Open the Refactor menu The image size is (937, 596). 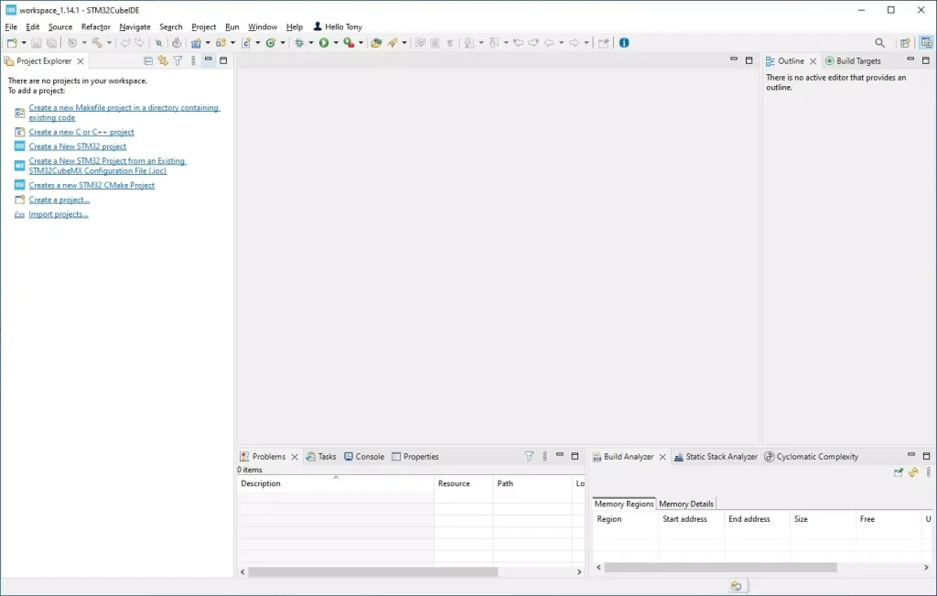pyautogui.click(x=95, y=27)
